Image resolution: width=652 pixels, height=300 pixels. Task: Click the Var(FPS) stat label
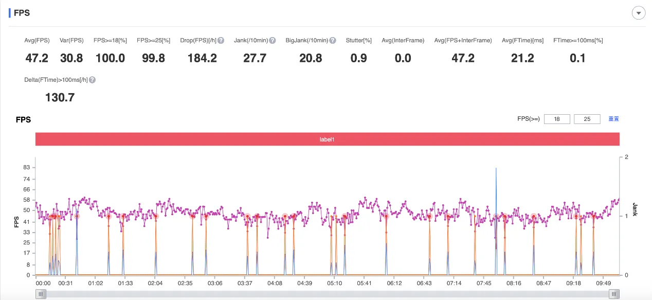(71, 41)
